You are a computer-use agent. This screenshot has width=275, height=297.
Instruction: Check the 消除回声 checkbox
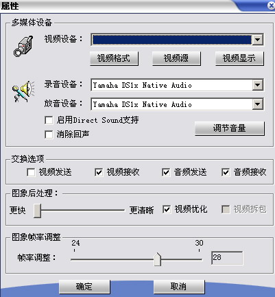[49, 134]
